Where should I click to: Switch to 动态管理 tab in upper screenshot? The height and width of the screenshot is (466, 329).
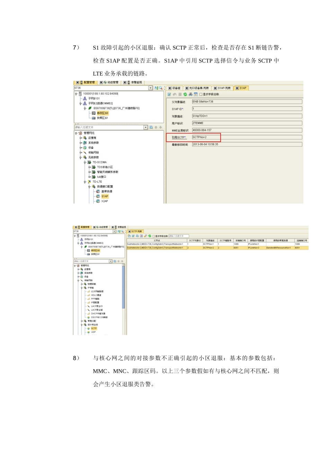110,83
